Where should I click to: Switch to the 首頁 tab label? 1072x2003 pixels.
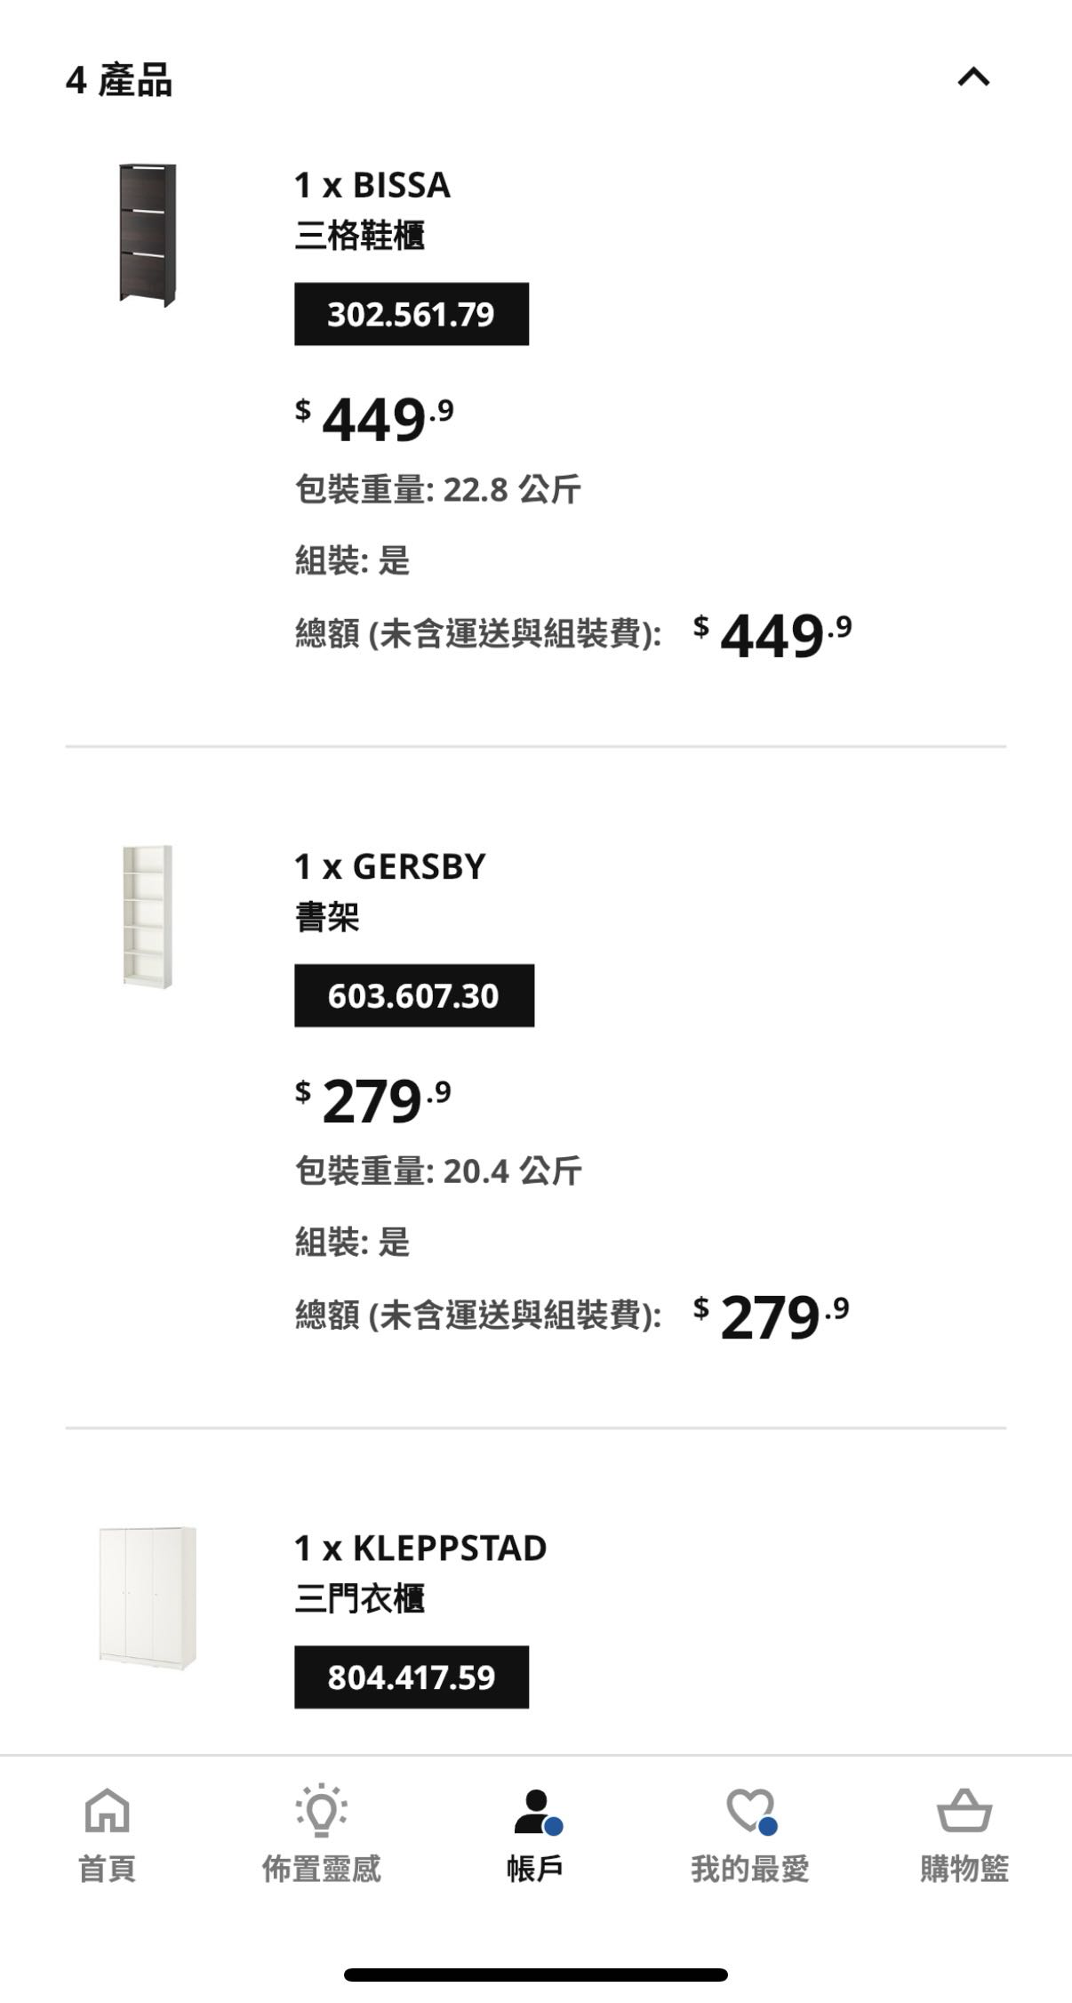pos(108,1869)
